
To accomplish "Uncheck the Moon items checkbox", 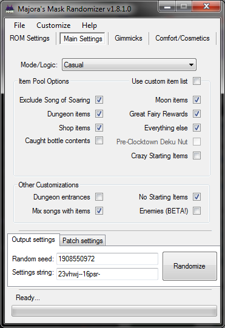I will [x=196, y=100].
